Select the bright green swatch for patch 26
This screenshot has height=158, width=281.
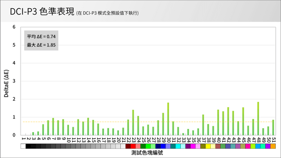[148, 146]
